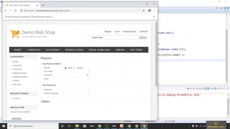Reload the register page

(15, 10)
